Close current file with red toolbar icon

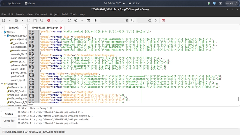coord(49,20)
